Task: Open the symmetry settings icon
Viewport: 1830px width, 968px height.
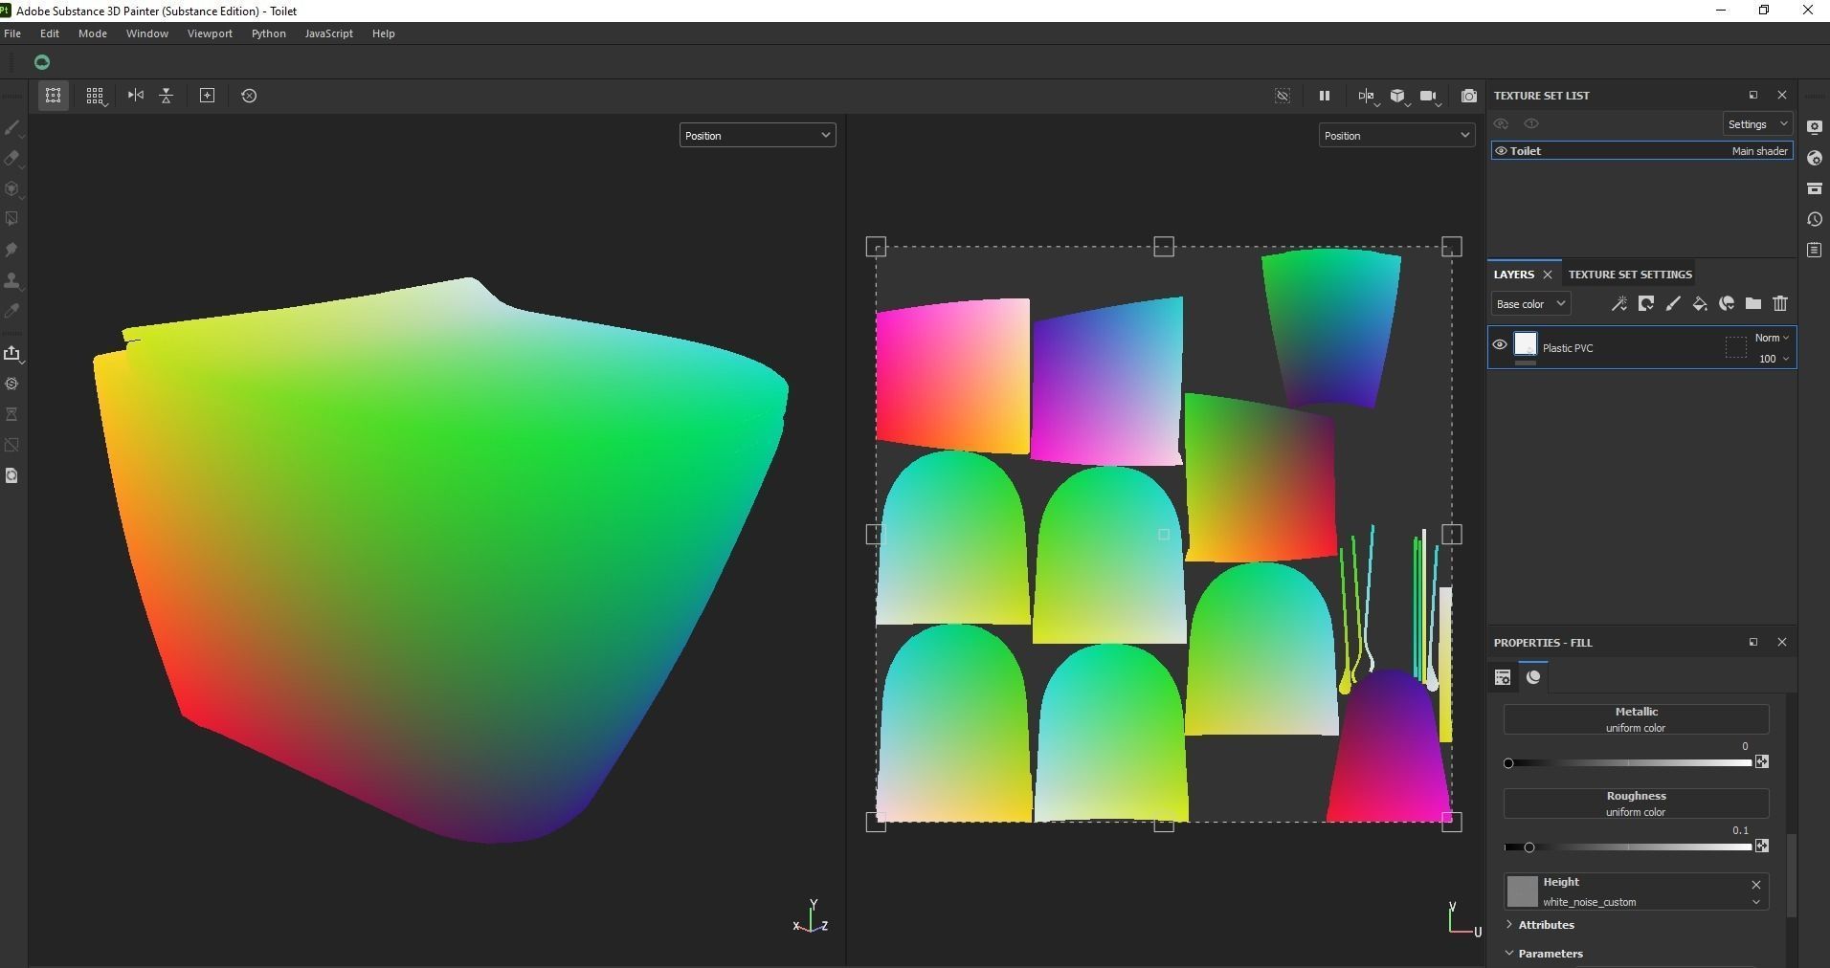Action: [x=1367, y=96]
